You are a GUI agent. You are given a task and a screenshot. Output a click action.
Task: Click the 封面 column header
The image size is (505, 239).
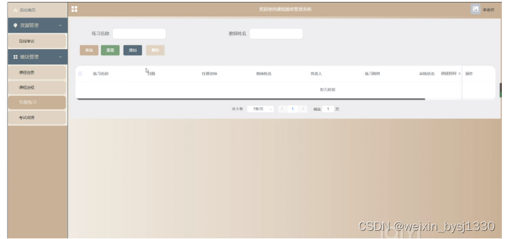(151, 74)
